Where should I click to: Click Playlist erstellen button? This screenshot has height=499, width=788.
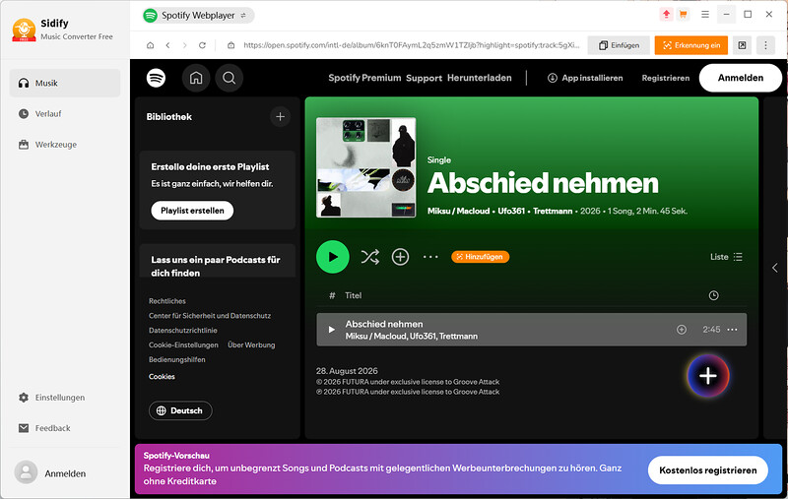(192, 211)
